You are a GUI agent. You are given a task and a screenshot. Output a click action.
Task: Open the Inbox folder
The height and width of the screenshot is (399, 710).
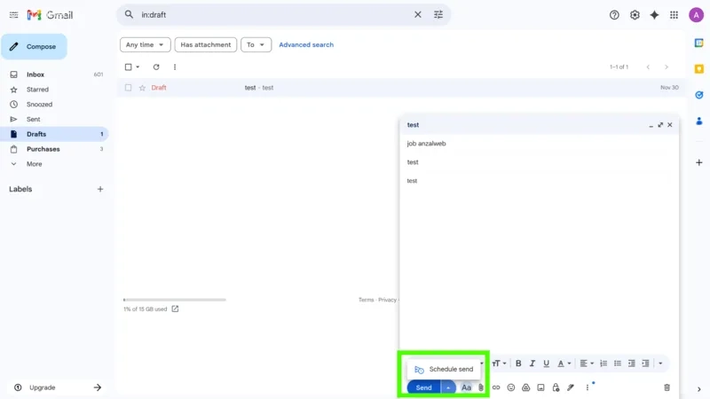(35, 74)
